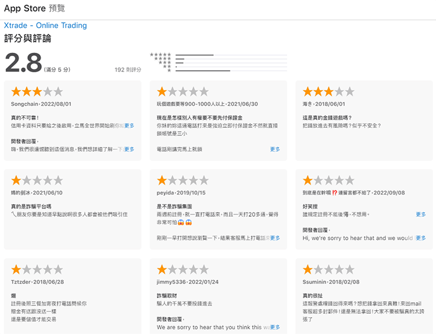Click Songchain review star rating
436x334 pixels.
tap(37, 92)
